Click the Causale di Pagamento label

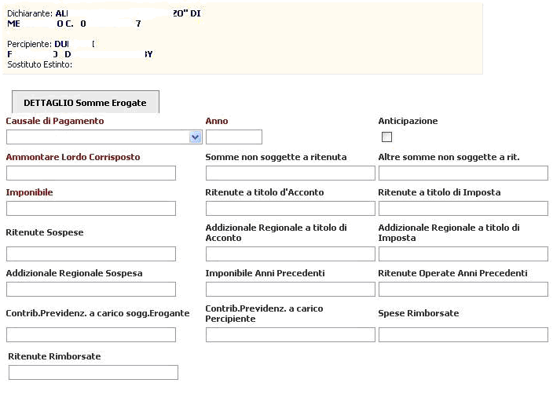tap(55, 121)
